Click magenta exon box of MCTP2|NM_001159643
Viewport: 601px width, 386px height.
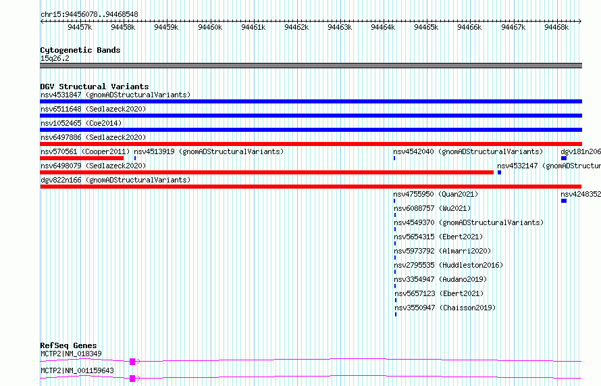[132, 379]
